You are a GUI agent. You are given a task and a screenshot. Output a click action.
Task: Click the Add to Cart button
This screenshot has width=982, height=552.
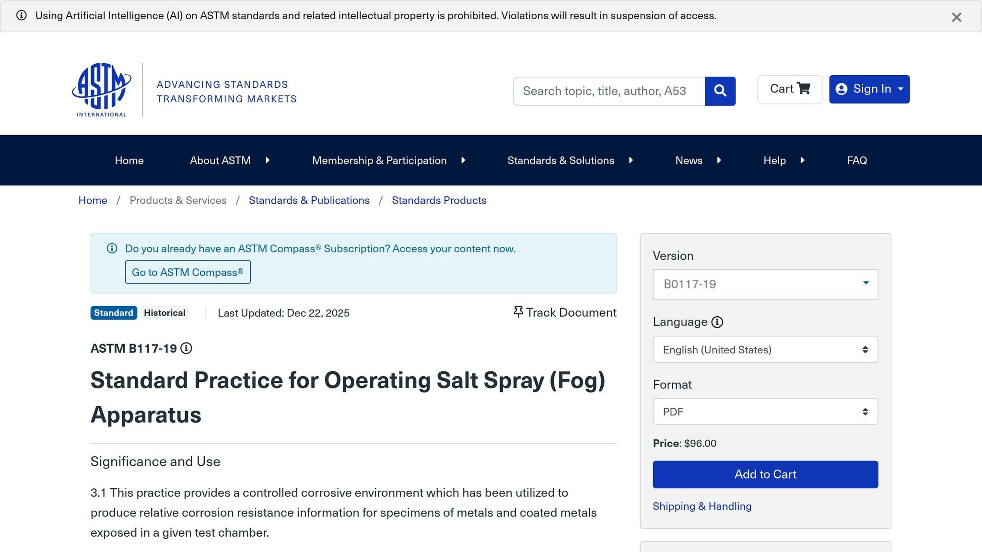tap(765, 474)
